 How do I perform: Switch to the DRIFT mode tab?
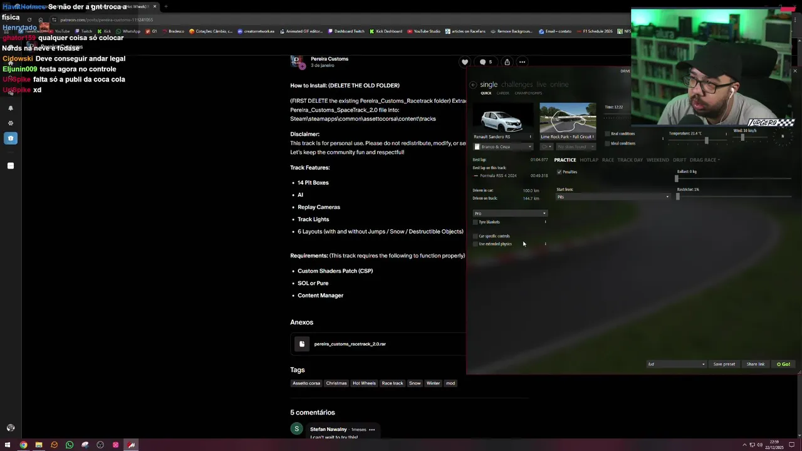(679, 160)
